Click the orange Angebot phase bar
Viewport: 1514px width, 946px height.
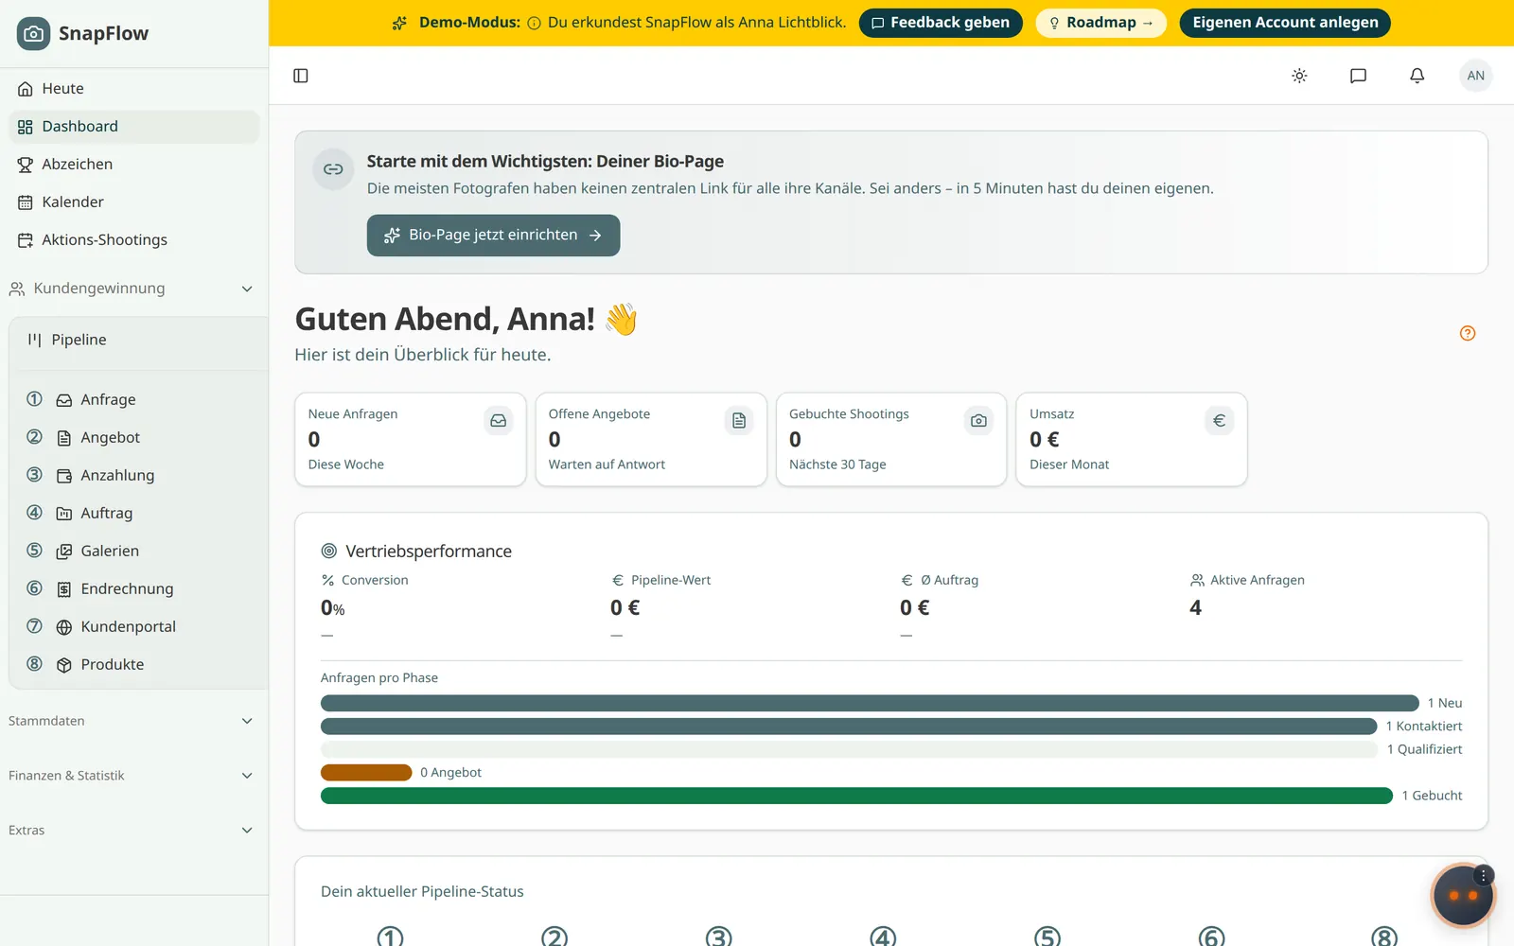[x=366, y=773]
